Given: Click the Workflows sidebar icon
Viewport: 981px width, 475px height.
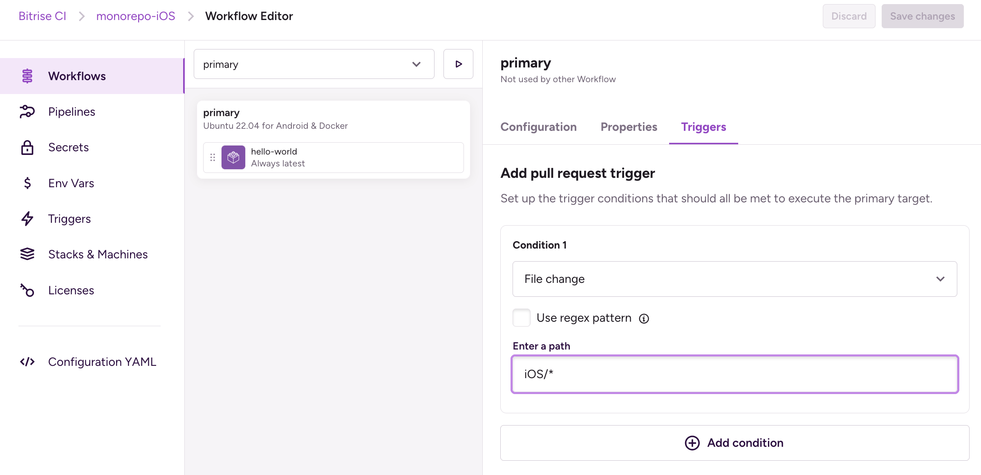Looking at the screenshot, I should click(27, 76).
